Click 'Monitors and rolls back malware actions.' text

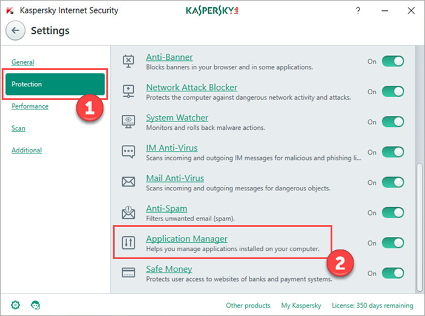click(205, 127)
